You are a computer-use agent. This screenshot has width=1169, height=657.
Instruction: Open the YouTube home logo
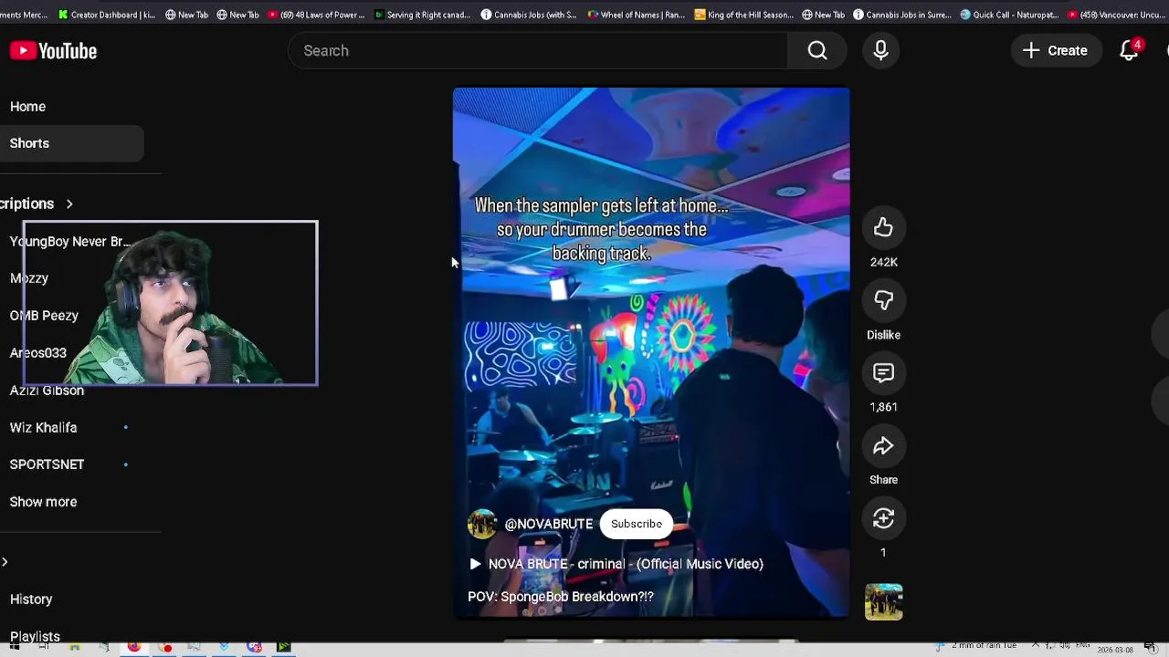coord(53,51)
